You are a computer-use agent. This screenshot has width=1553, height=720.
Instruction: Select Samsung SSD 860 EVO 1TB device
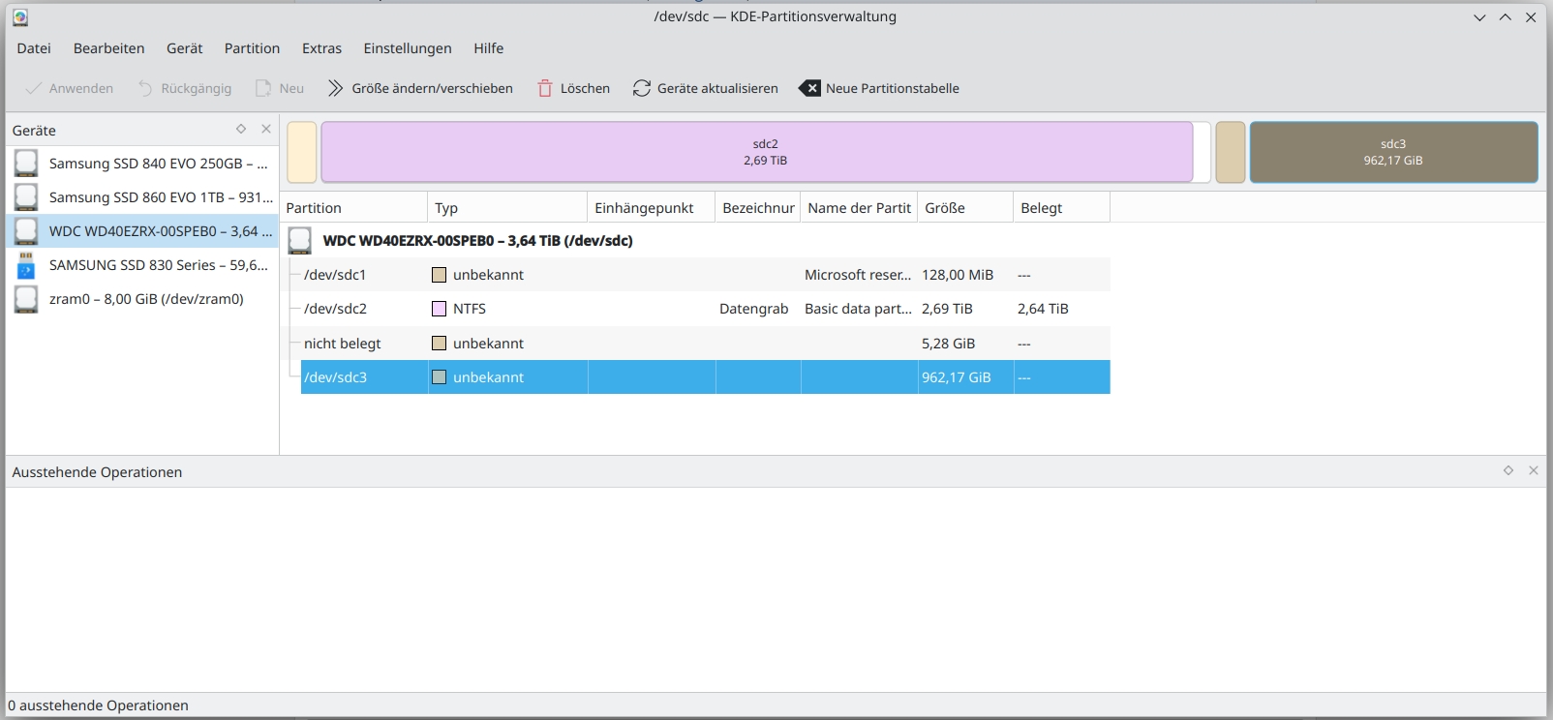click(x=142, y=197)
